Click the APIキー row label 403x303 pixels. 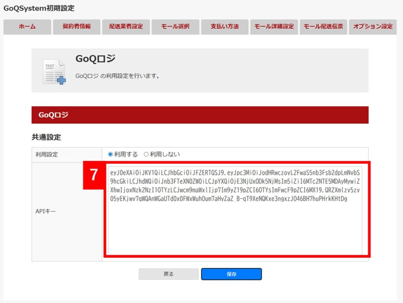[x=46, y=211]
